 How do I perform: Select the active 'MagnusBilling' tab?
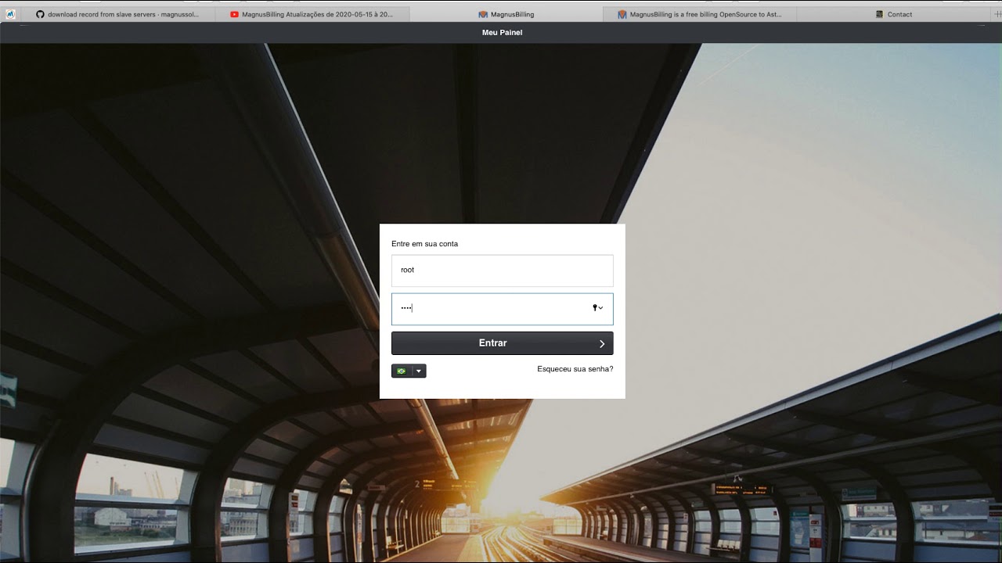tap(506, 14)
